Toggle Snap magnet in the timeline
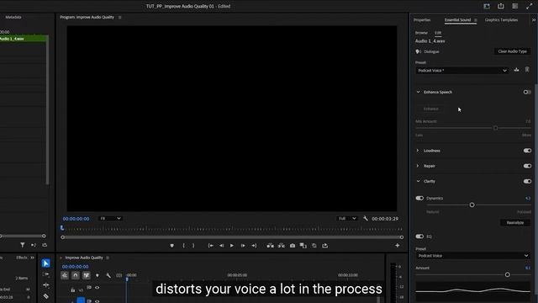The image size is (538, 303). 76,275
